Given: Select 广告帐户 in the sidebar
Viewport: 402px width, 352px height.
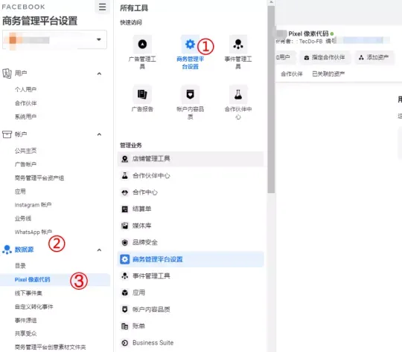Looking at the screenshot, I should [x=25, y=164].
